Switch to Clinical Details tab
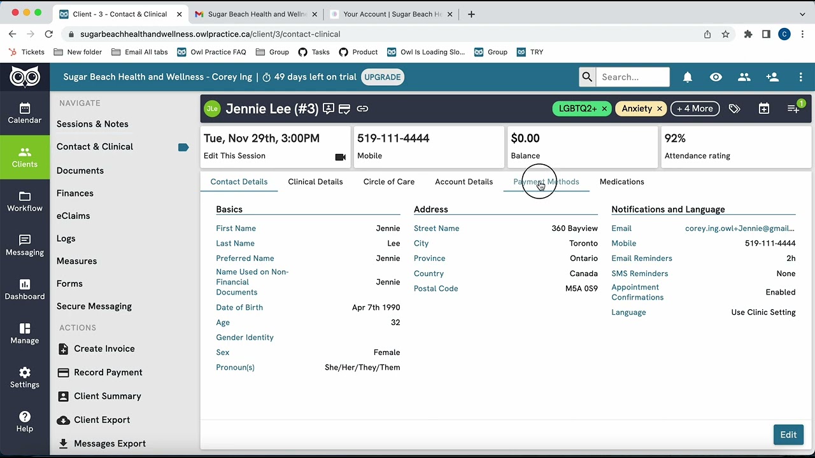Viewport: 815px width, 458px height. tap(315, 182)
